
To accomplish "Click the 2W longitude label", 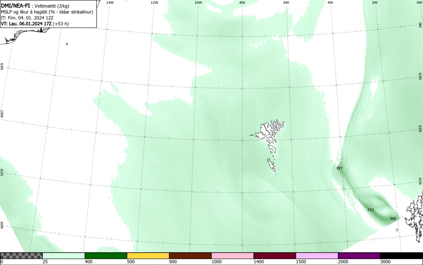I will [x=374, y=3].
